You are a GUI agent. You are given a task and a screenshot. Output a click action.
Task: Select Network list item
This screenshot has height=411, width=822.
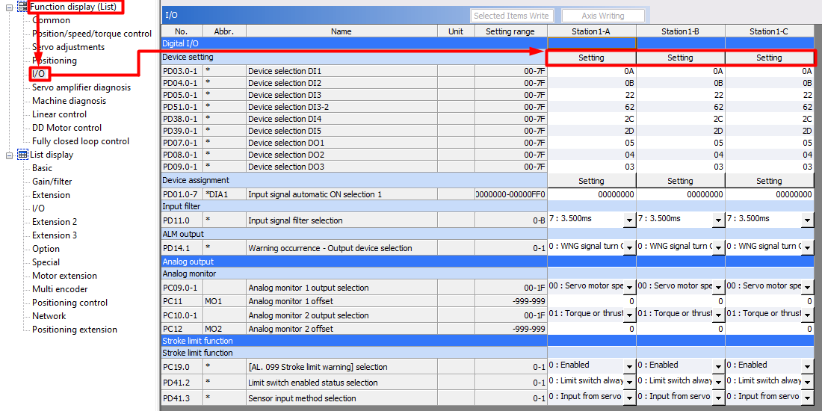pyautogui.click(x=49, y=316)
